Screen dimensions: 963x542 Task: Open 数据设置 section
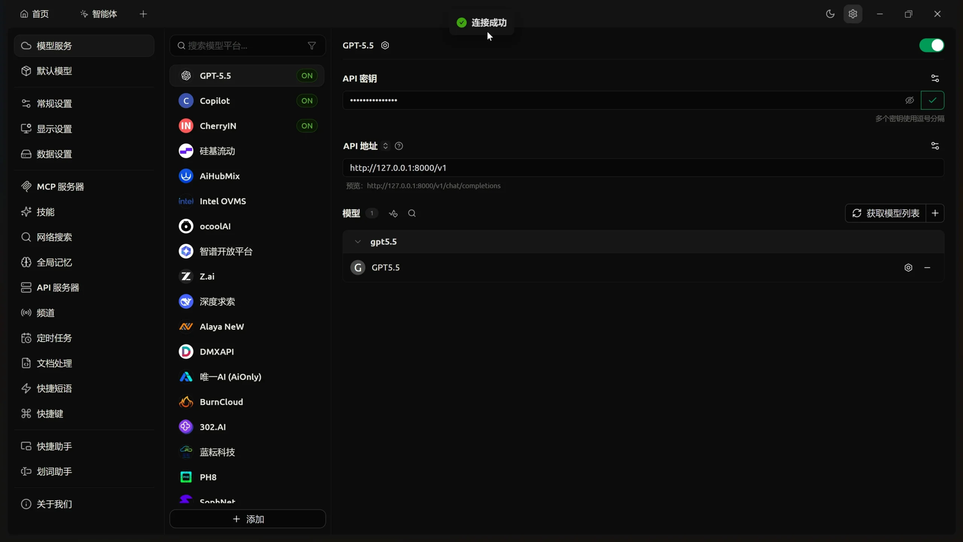(x=84, y=154)
